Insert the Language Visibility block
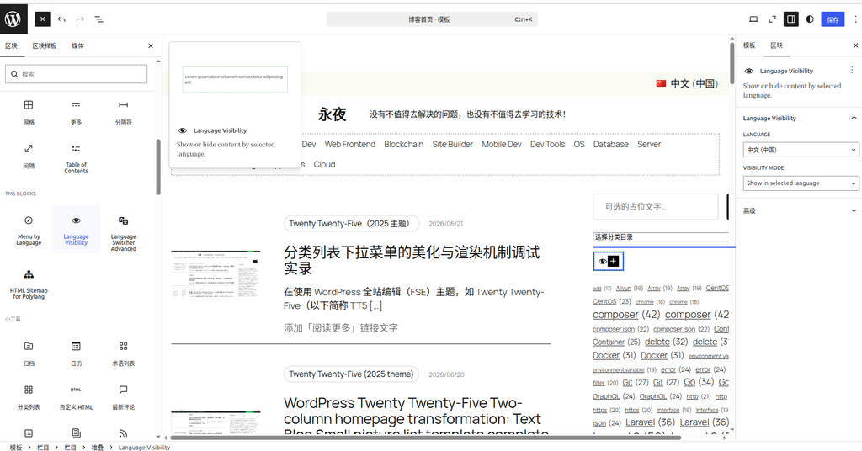862x451 pixels. (x=76, y=231)
